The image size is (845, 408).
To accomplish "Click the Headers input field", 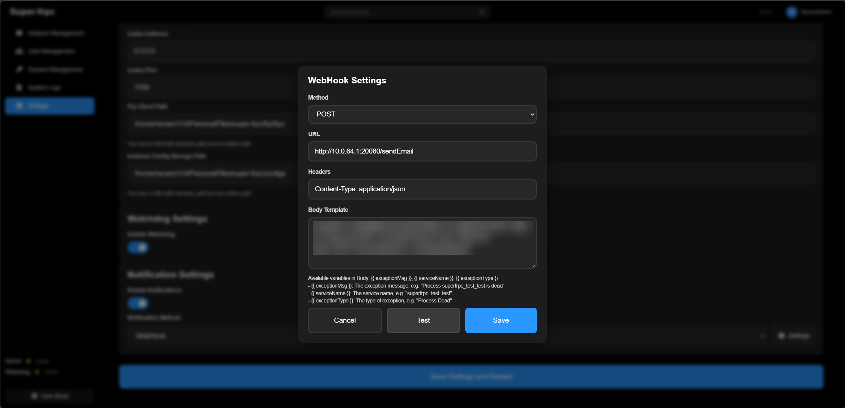I will pyautogui.click(x=422, y=189).
